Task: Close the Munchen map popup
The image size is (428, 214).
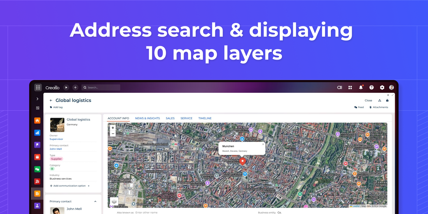Action: 263,144
